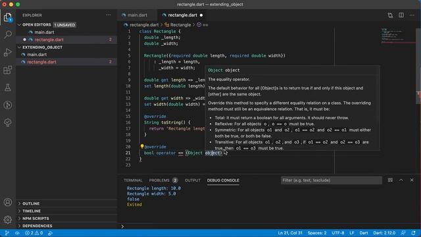
Task: Click the 1 UNSAVED badge
Action: (x=64, y=25)
